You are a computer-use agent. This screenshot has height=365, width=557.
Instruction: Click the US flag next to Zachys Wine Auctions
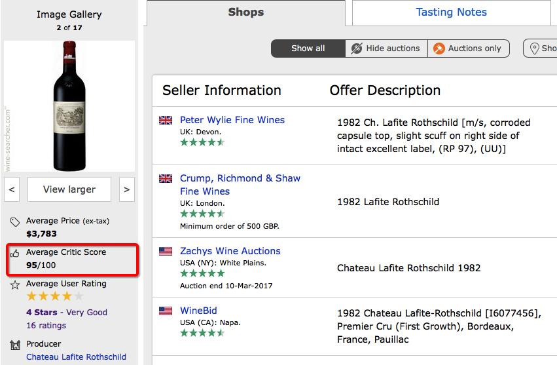coord(166,251)
